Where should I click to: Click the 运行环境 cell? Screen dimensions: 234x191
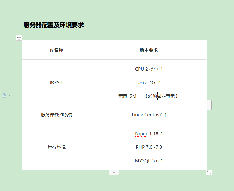(x=57, y=147)
